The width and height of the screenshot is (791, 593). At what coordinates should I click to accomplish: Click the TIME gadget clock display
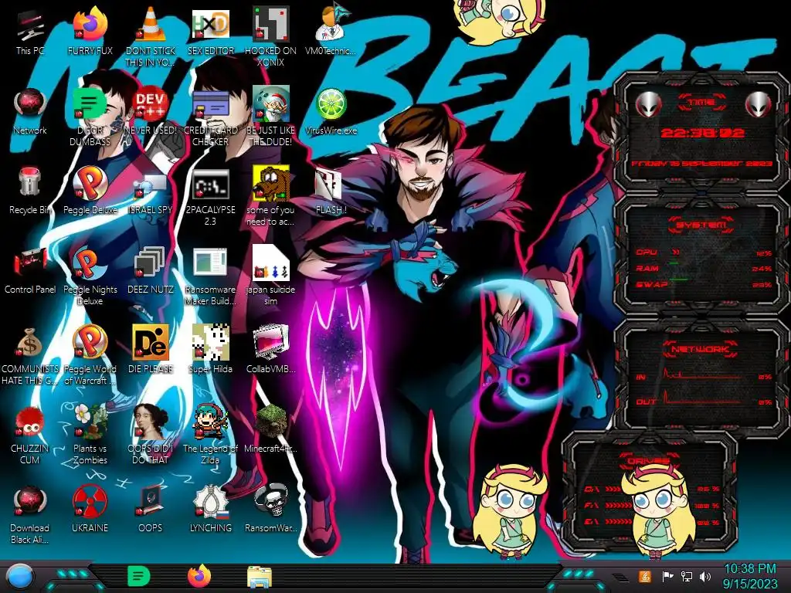[x=702, y=133]
